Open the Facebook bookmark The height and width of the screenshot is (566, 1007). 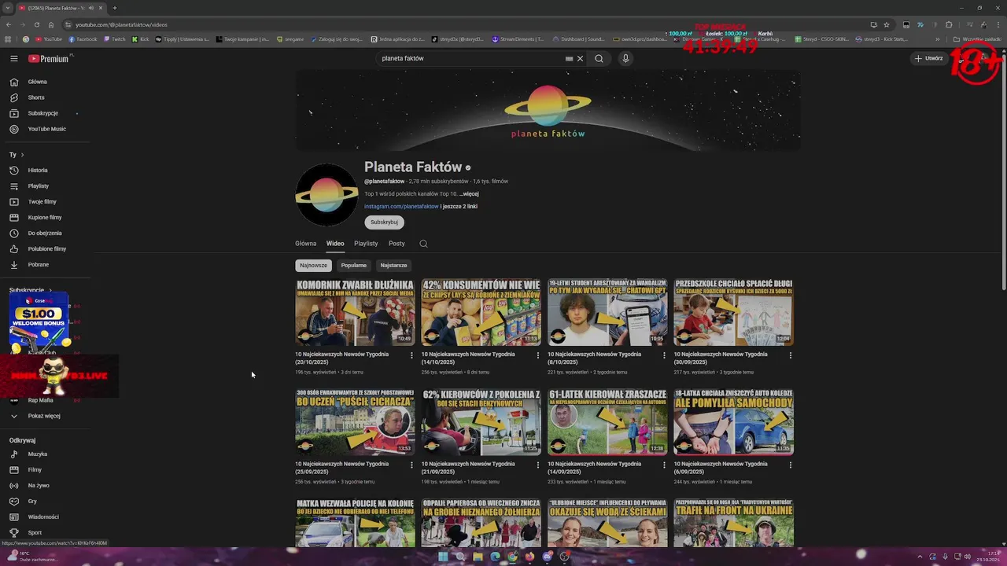83,39
